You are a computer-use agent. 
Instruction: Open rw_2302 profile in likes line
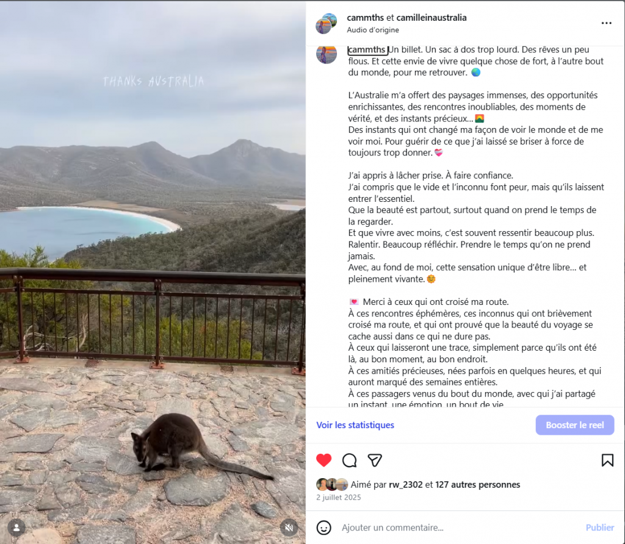405,485
